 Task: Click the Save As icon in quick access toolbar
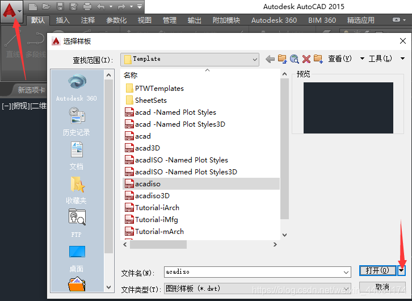point(74,7)
